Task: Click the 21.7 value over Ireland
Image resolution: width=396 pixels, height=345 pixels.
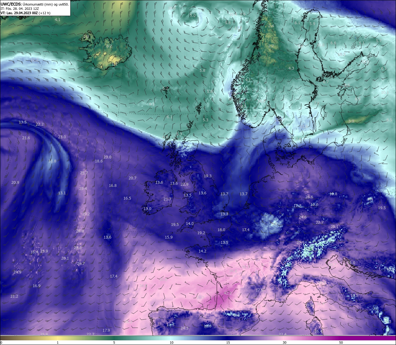Action: point(167,199)
